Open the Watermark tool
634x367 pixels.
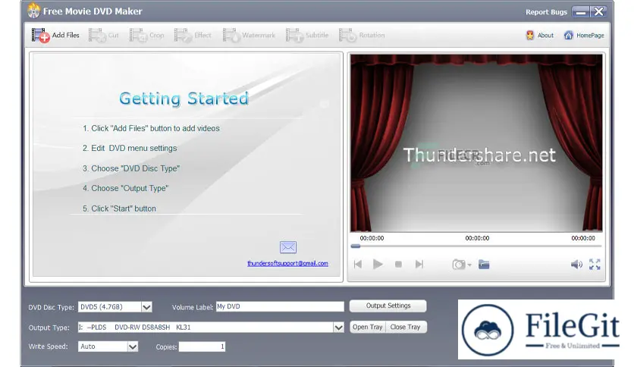tap(249, 35)
